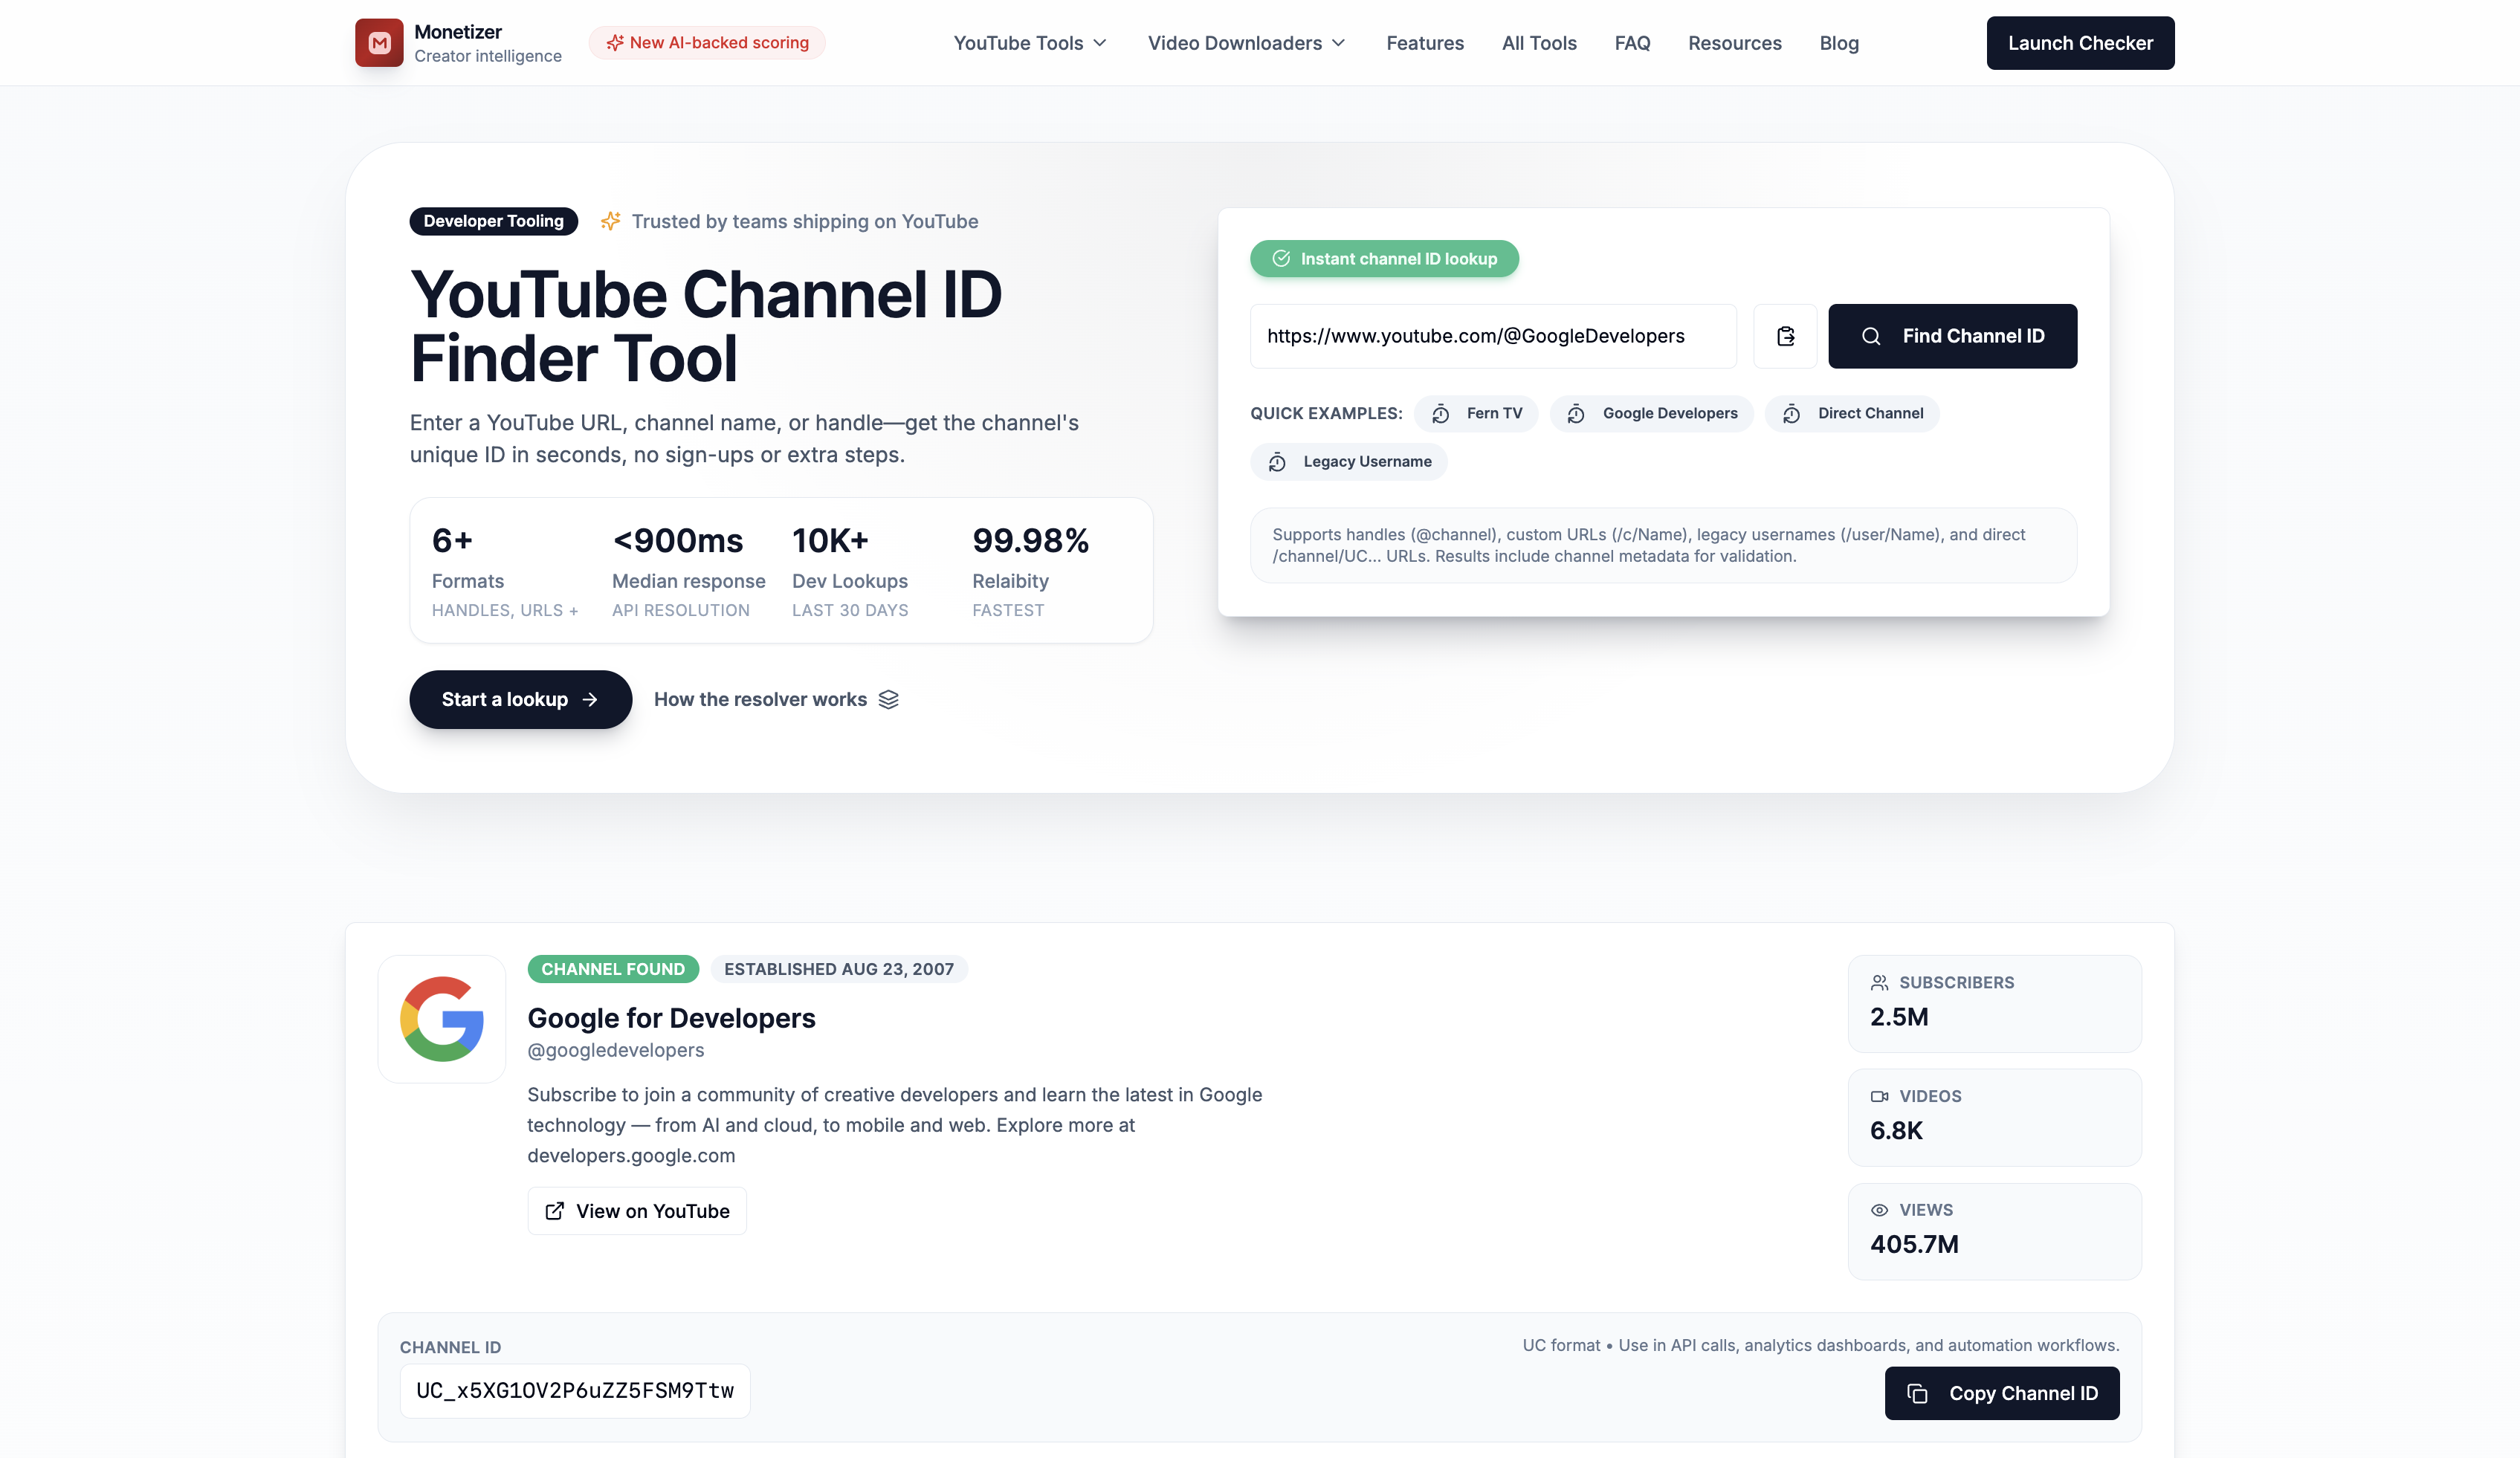The height and width of the screenshot is (1458, 2520).
Task: Click the clock icon on the Fern TV example
Action: [x=1441, y=413]
